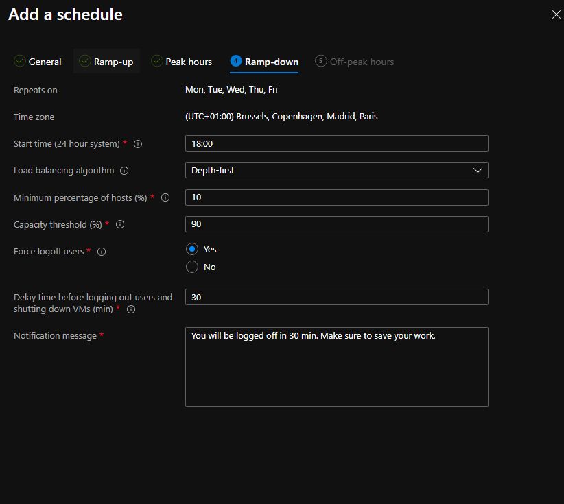Click the Force logoff users info icon
Screen dimensions: 564x504
[x=101, y=252]
